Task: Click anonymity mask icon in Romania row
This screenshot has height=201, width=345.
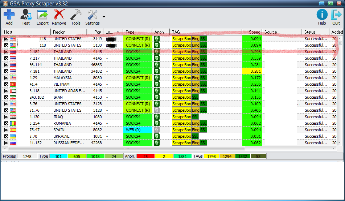Action: point(156,123)
